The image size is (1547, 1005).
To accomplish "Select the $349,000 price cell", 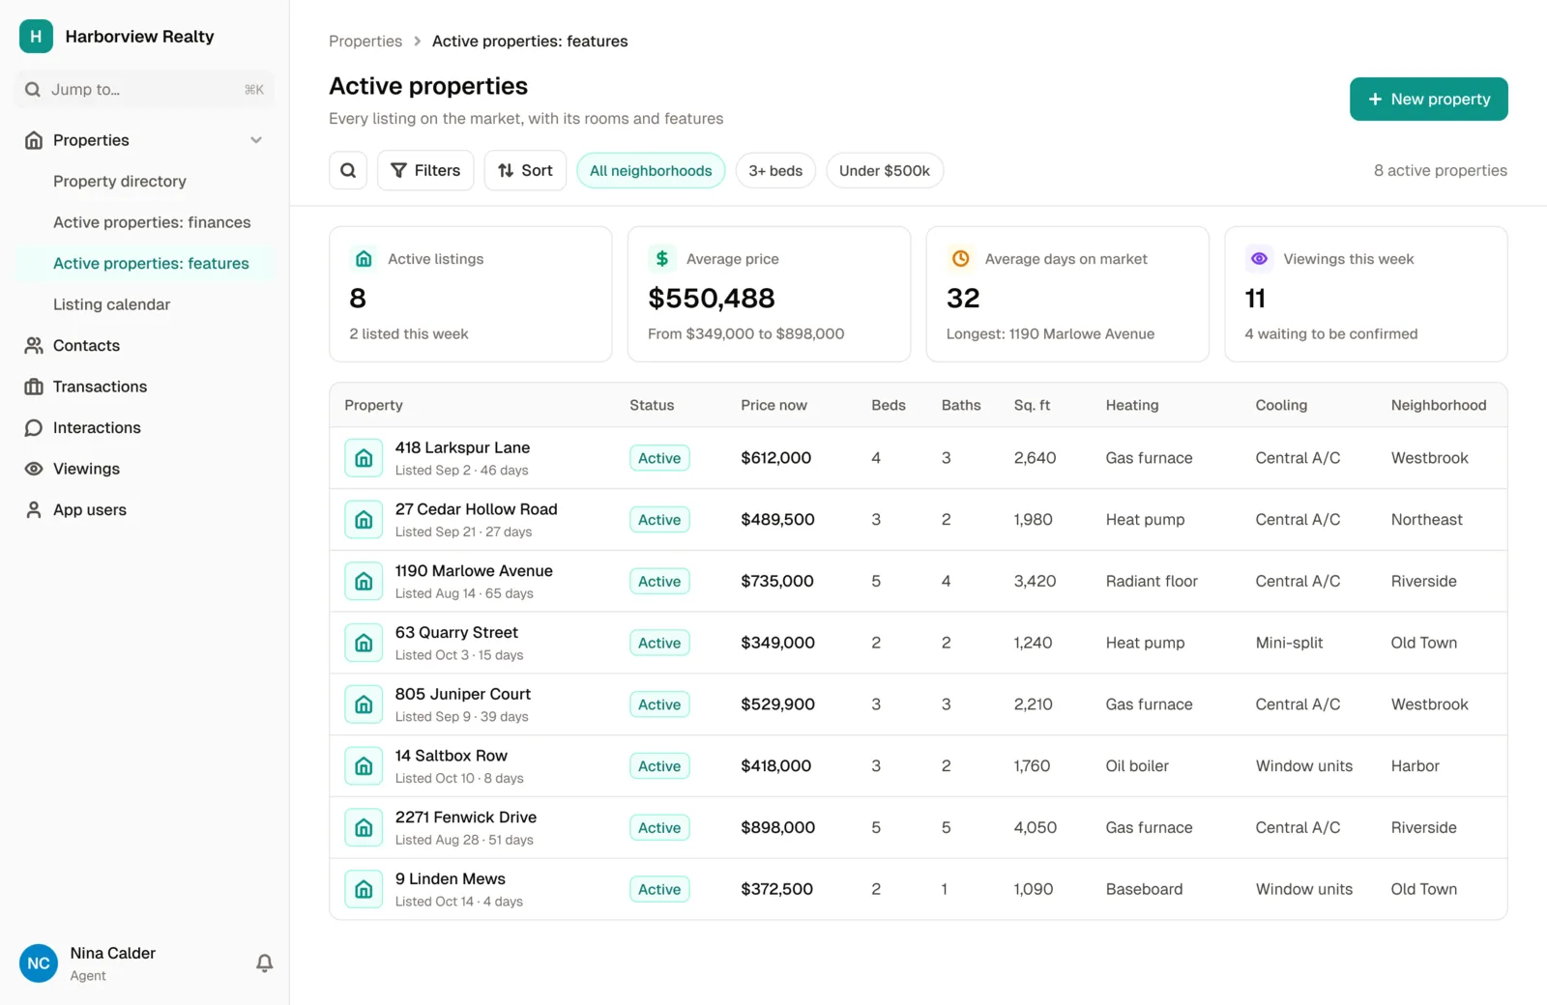I will (x=777, y=643).
